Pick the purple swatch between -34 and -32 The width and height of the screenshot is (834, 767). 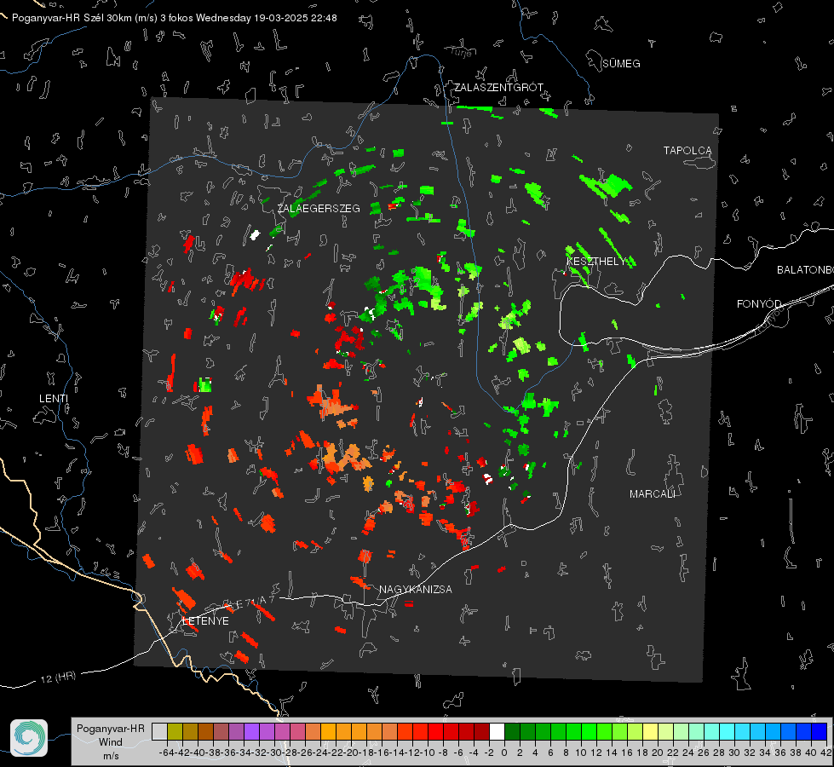point(251,732)
